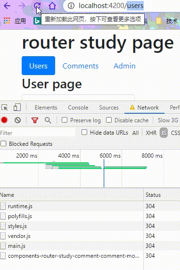Open the Bing bookmark icon

[37, 21]
